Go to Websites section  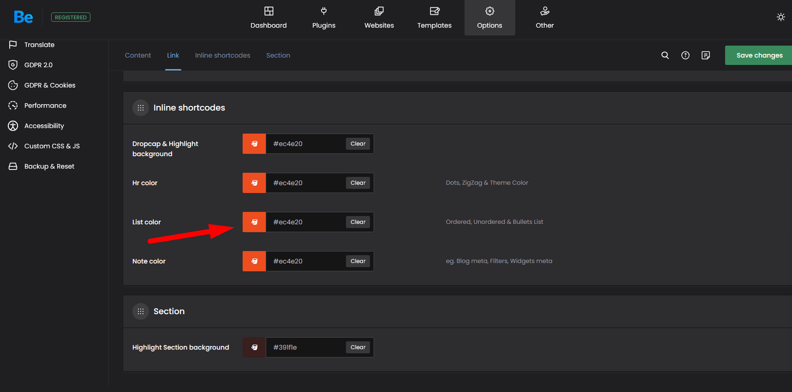379,18
